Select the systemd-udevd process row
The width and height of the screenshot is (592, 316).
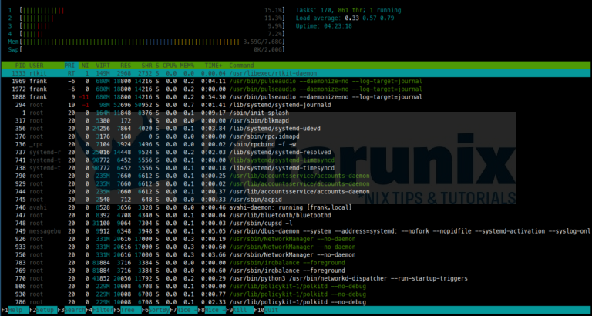click(x=296, y=129)
